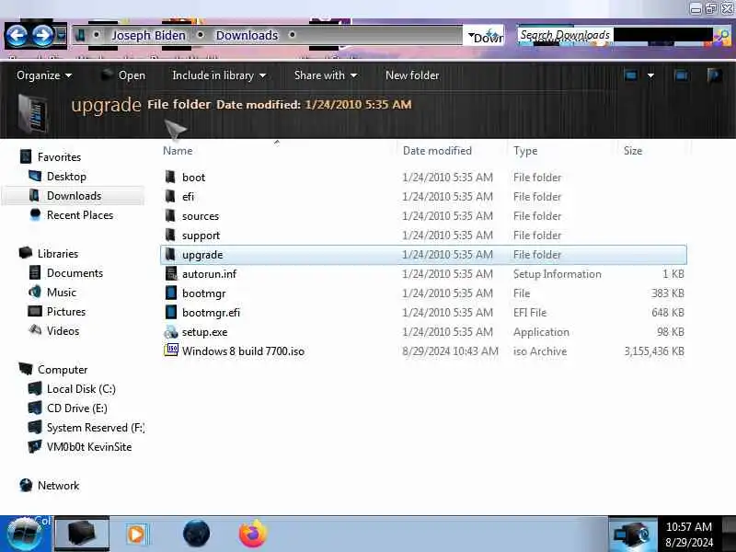Screen dimensions: 736x552
Task: Open the Help icon in toolbar
Action: tap(715, 75)
